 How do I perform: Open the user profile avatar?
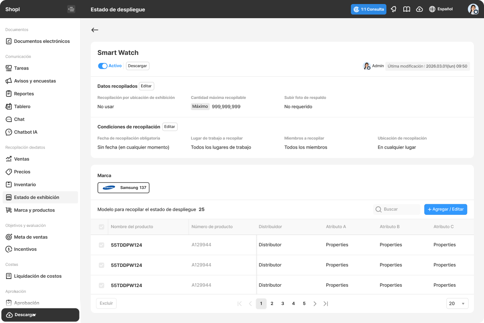point(473,9)
